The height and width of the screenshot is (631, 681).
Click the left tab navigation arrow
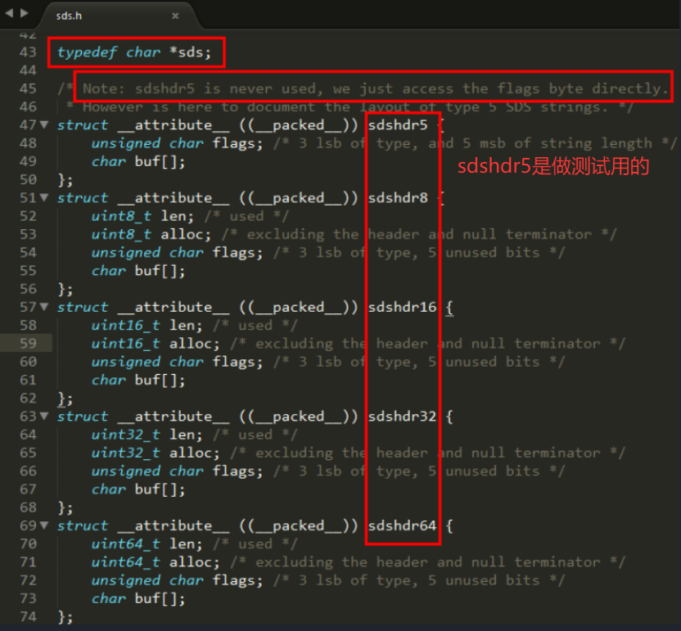tap(9, 13)
